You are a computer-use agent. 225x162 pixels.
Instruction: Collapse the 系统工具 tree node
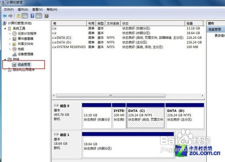(5, 28)
